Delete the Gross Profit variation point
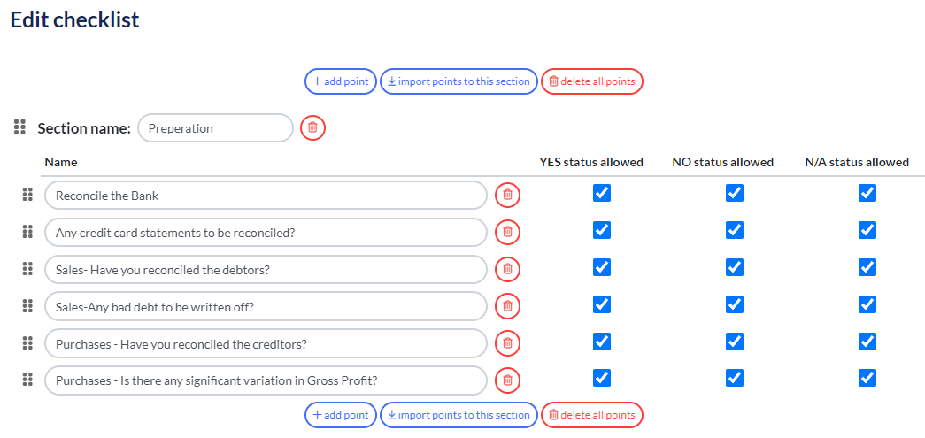925x438 pixels. tap(507, 380)
